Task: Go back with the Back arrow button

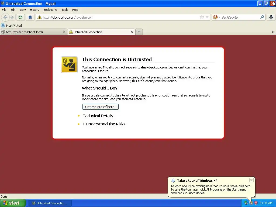Action: pyautogui.click(x=5, y=17)
